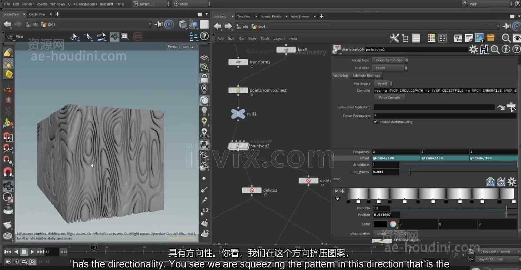Screen dimensions: 521x270
Task: Click the Export Parameters field
Action: (x=445, y=116)
